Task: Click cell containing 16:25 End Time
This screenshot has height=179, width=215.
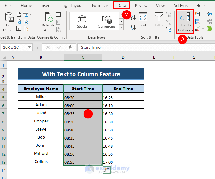Action: (123, 97)
